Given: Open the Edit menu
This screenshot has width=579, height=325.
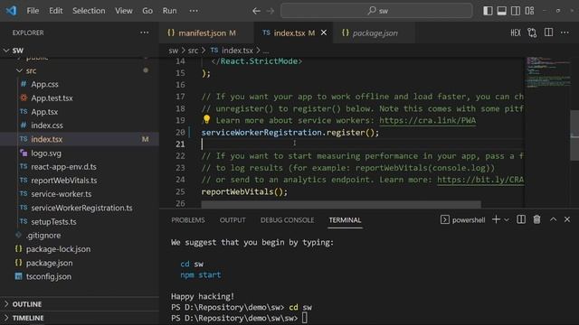Looking at the screenshot, I should point(56,11).
